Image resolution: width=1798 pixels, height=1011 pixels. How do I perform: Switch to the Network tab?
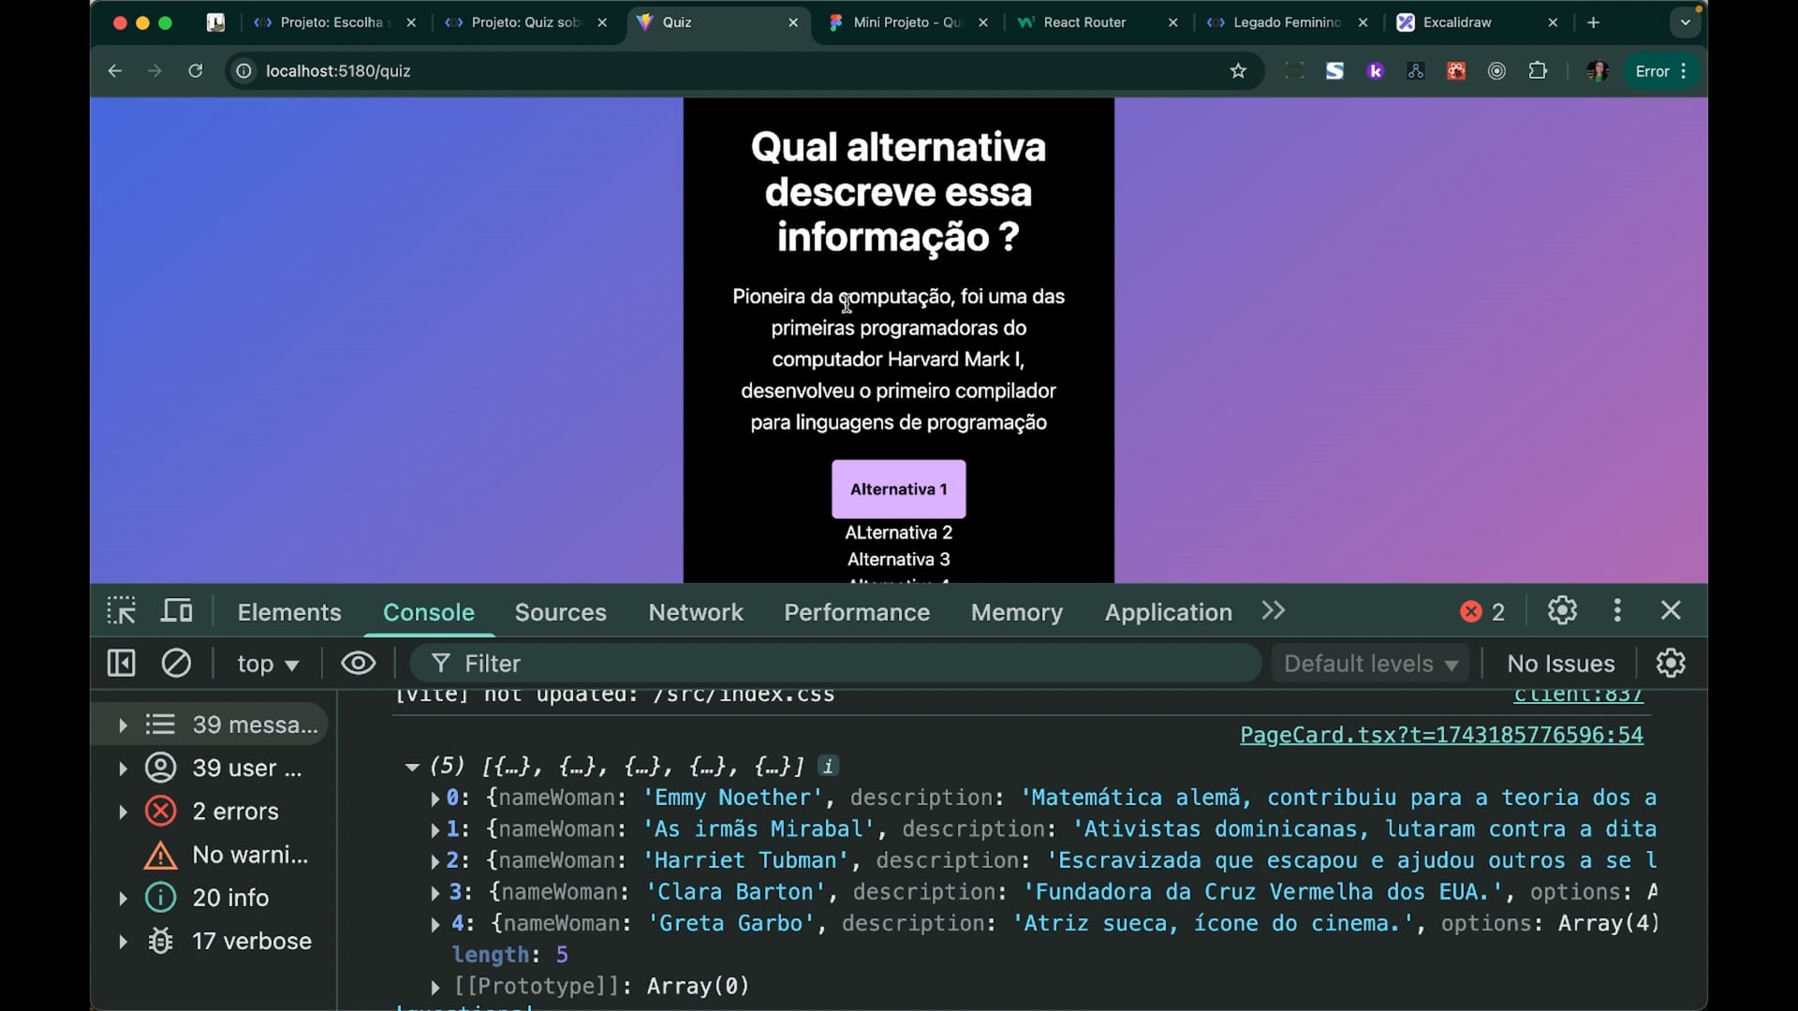695,612
